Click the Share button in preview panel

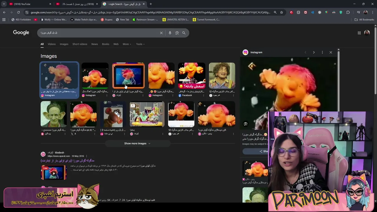[263, 151]
